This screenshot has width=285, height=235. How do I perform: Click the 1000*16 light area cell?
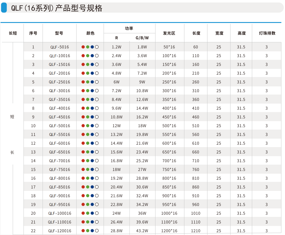point(170,214)
